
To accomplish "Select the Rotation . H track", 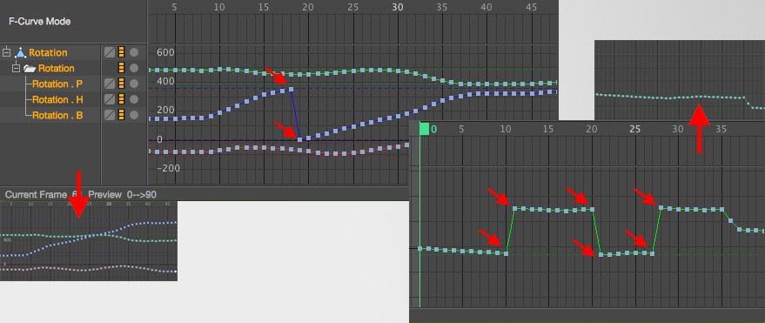I will 57,99.
